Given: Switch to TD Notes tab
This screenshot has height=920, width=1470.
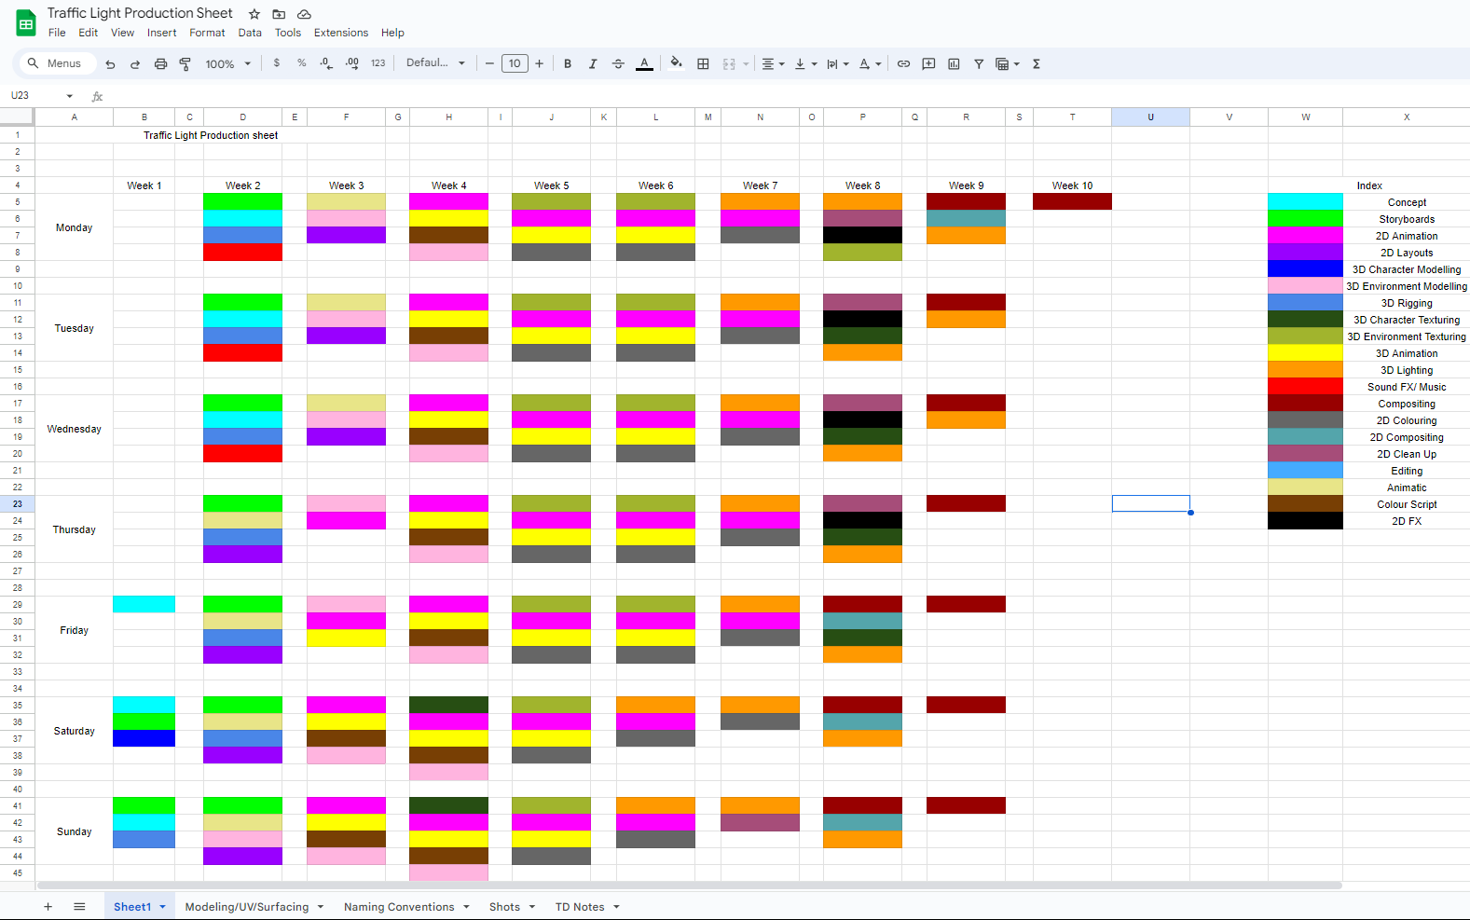Looking at the screenshot, I should click(x=580, y=907).
